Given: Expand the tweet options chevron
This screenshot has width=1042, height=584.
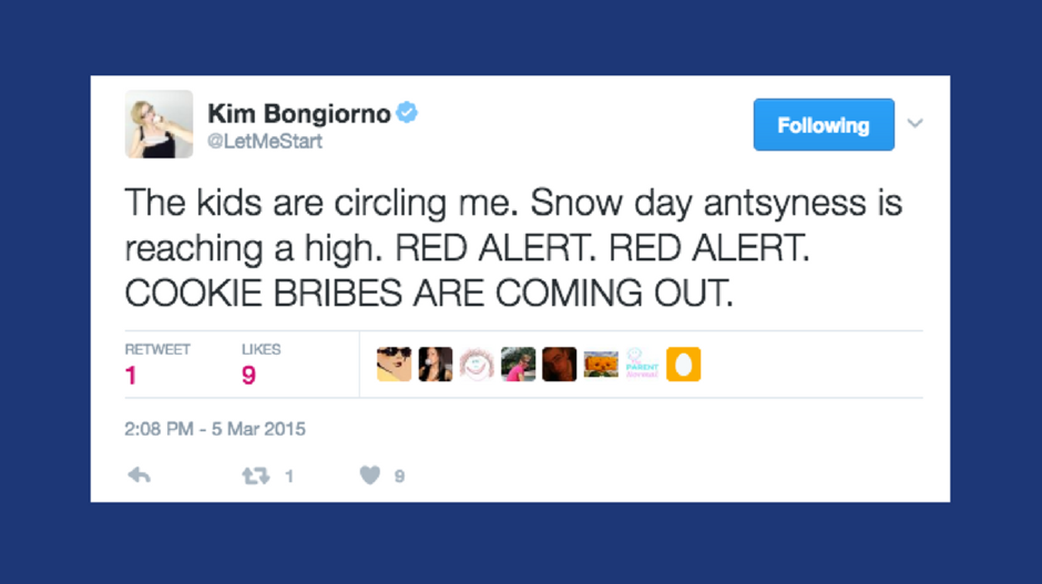Looking at the screenshot, I should [915, 124].
